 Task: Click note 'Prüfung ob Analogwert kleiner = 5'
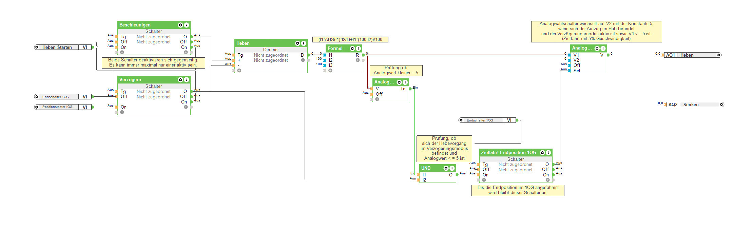[x=396, y=70]
